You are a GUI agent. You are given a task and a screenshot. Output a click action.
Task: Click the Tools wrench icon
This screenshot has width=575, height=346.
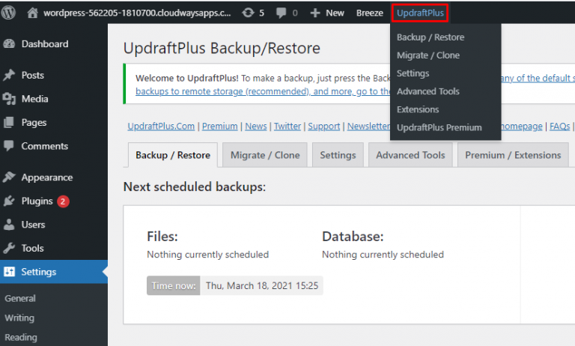pyautogui.click(x=9, y=249)
